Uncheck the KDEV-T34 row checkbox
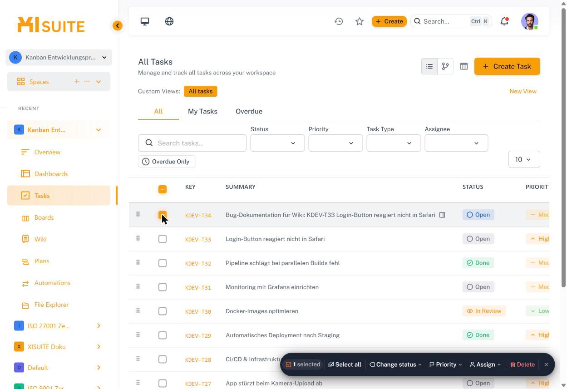 pyautogui.click(x=163, y=215)
